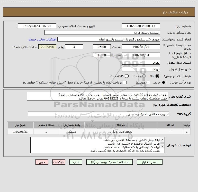The image size is (198, 192).
Task: Click the نام کالا column header
Action: 121,125
